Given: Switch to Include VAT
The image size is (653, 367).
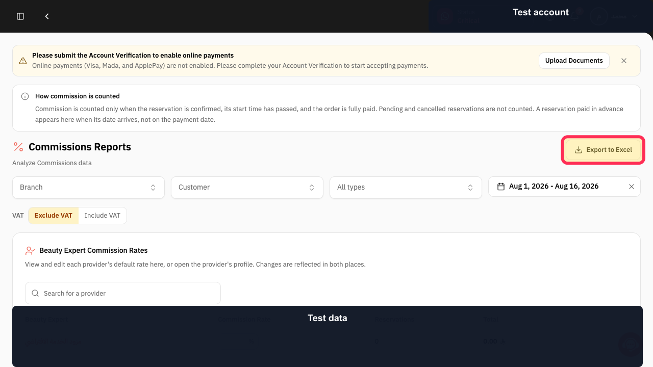Looking at the screenshot, I should (x=103, y=216).
